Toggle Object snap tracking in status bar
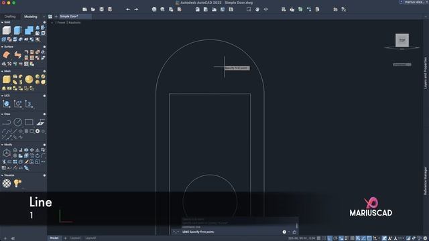 (363, 238)
